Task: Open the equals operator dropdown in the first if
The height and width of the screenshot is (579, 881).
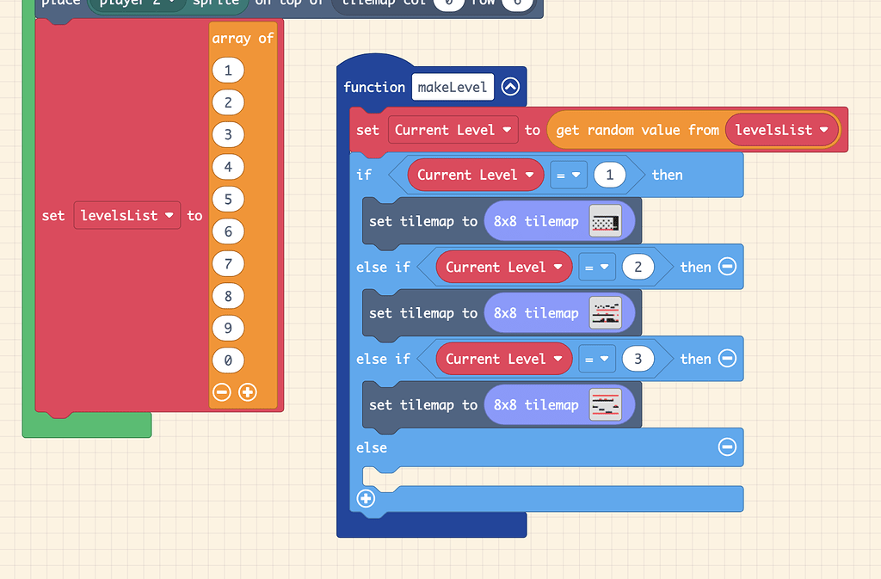Action: (570, 175)
